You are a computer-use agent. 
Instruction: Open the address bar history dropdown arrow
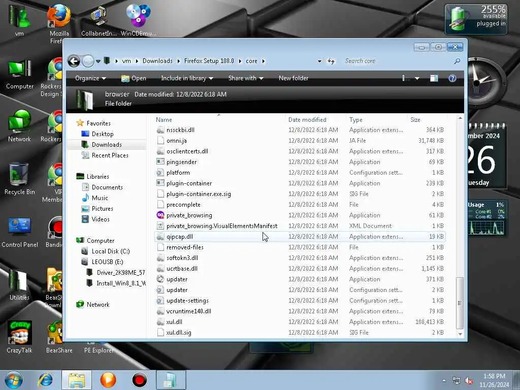[x=319, y=61]
